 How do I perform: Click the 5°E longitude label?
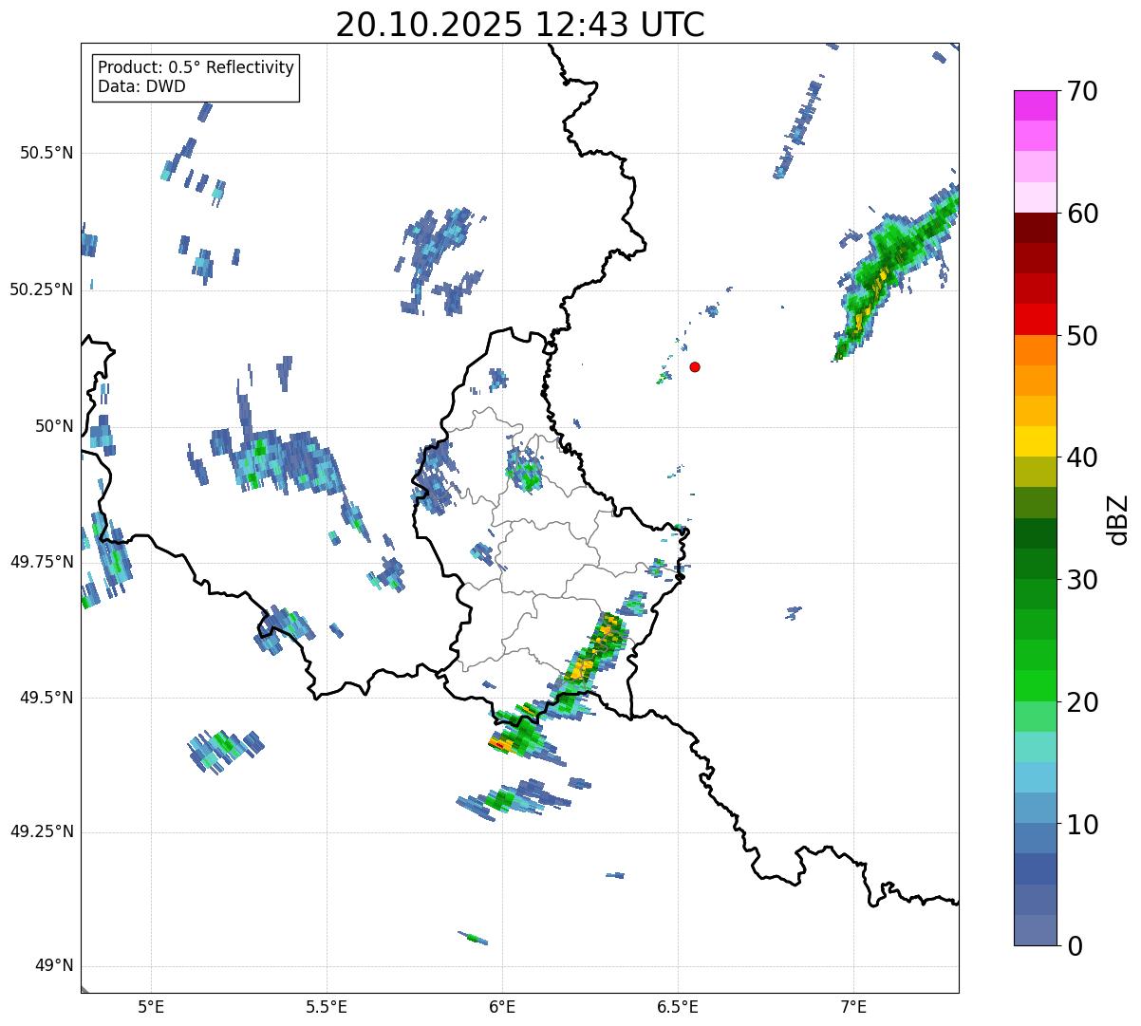tap(151, 1006)
